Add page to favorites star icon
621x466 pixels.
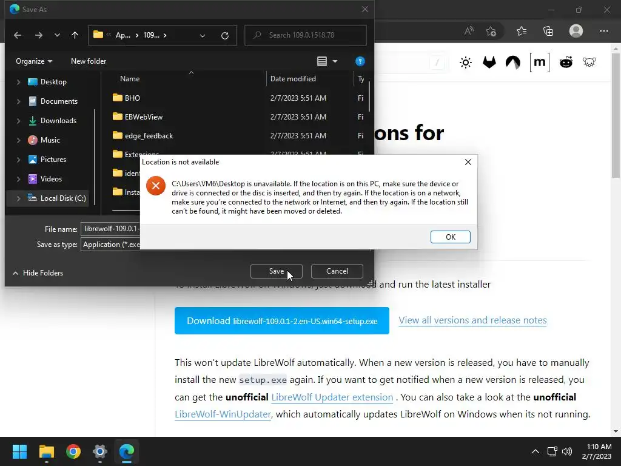coord(491,31)
